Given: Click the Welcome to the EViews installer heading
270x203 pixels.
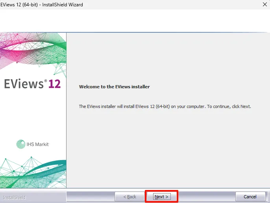Looking at the screenshot, I should pos(114,87).
